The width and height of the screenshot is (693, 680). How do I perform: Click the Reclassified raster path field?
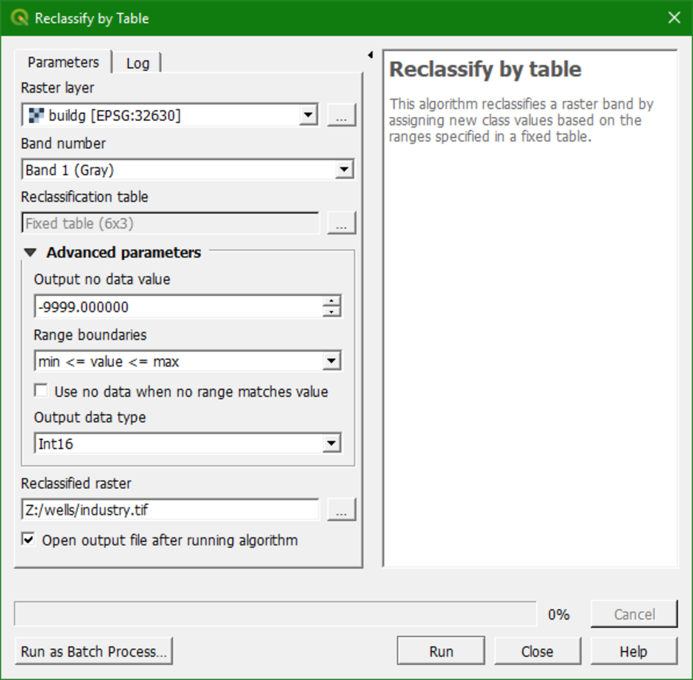tap(170, 510)
